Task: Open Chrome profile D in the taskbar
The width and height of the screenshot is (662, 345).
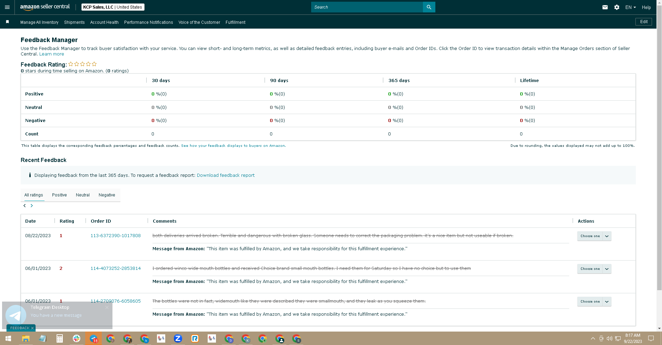Action: tap(229, 338)
